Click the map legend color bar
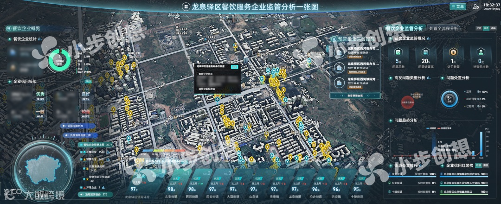 click(164, 151)
